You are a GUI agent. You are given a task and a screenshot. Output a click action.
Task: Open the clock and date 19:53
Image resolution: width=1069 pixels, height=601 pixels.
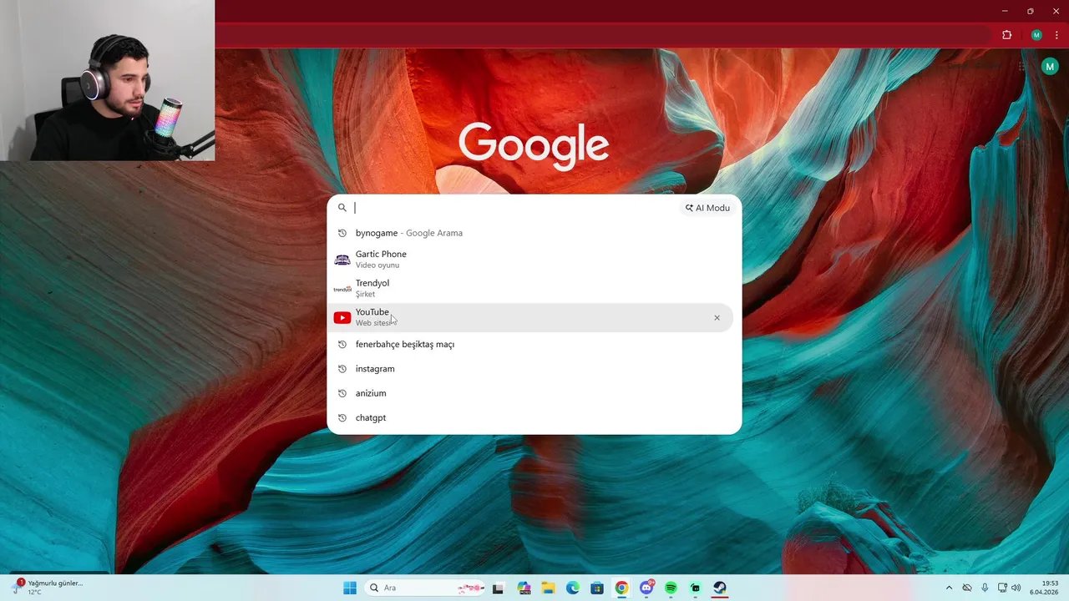(x=1044, y=588)
